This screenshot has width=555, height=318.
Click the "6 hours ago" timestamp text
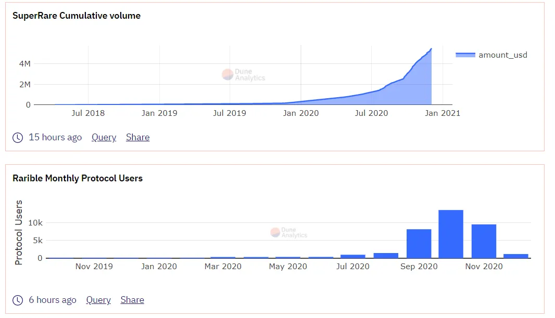point(53,300)
